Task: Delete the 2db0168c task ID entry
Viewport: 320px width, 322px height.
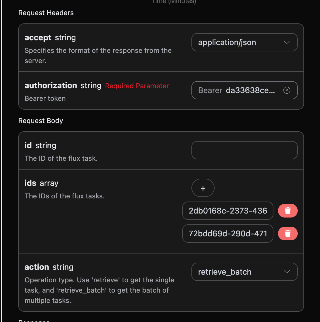Action: tap(288, 211)
